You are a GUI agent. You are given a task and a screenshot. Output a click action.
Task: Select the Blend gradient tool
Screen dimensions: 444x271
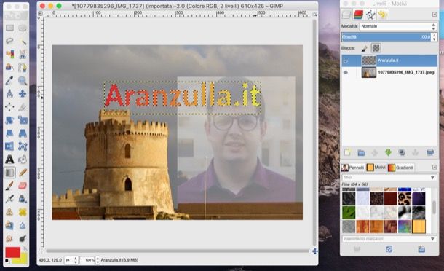click(x=9, y=173)
